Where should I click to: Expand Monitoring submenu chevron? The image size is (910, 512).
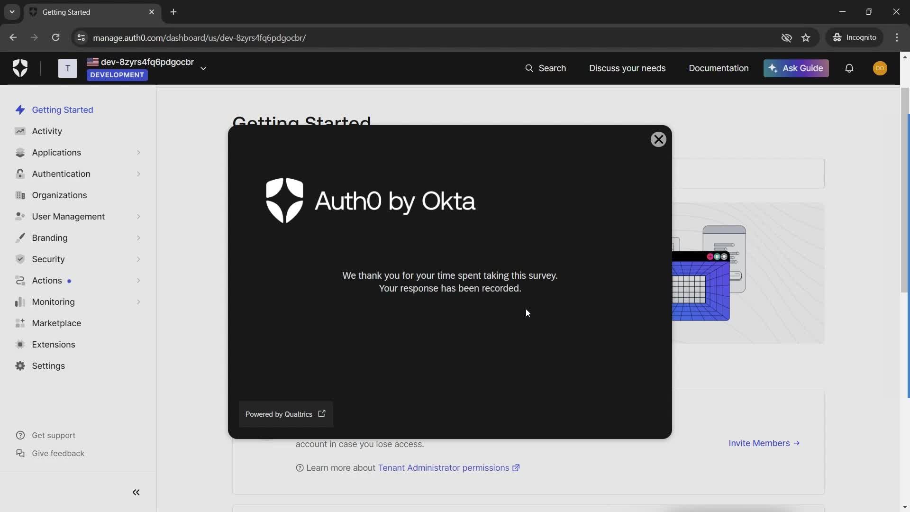(x=138, y=302)
